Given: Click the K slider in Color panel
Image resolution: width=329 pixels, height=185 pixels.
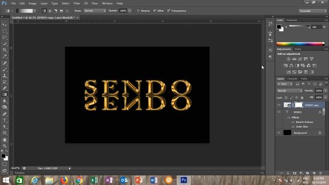Looking at the screenshot, I should point(299,26).
